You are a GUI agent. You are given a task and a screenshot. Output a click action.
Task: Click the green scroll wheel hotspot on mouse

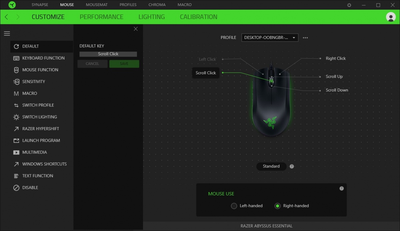click(x=272, y=81)
